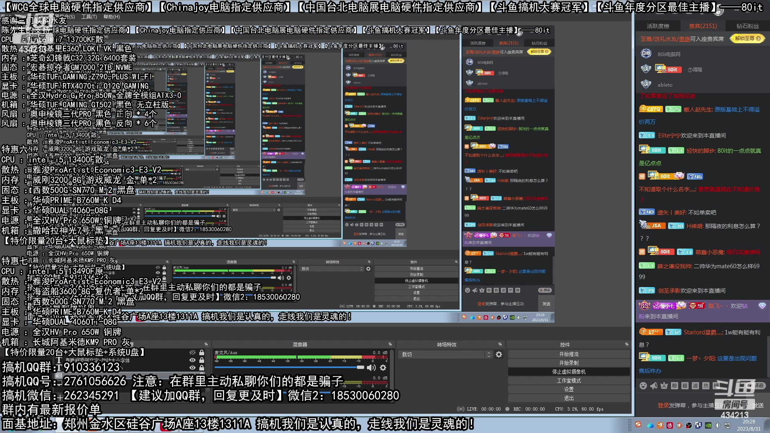Open NVIDIA tray icon
Viewport: 770px width, 433px height.
(x=708, y=425)
